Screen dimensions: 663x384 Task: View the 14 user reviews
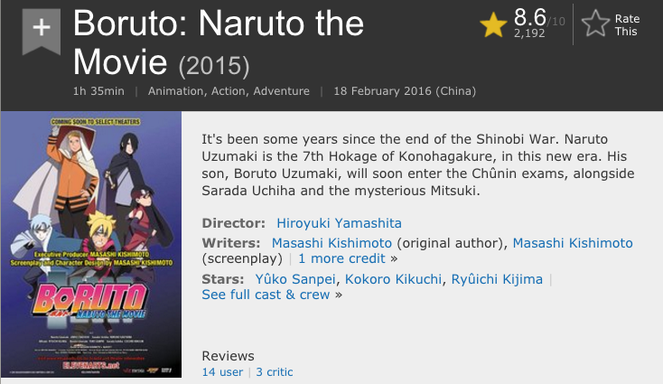pos(222,371)
